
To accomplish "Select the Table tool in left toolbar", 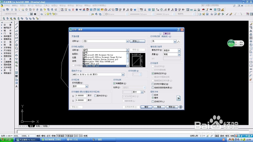I will pyautogui.click(x=16, y=83).
